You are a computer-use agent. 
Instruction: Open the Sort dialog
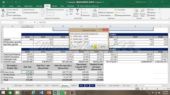[71, 12]
